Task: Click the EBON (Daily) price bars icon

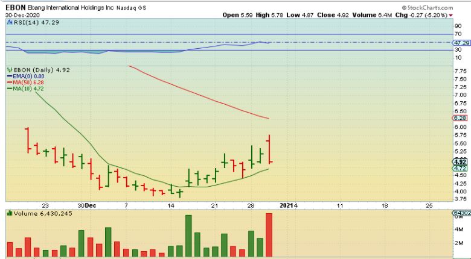Action: [x=10, y=70]
